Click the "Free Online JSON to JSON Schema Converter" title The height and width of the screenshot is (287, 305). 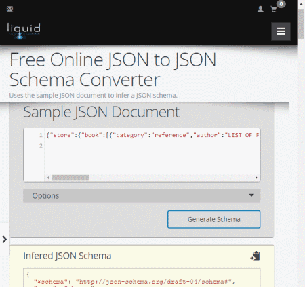pos(113,69)
